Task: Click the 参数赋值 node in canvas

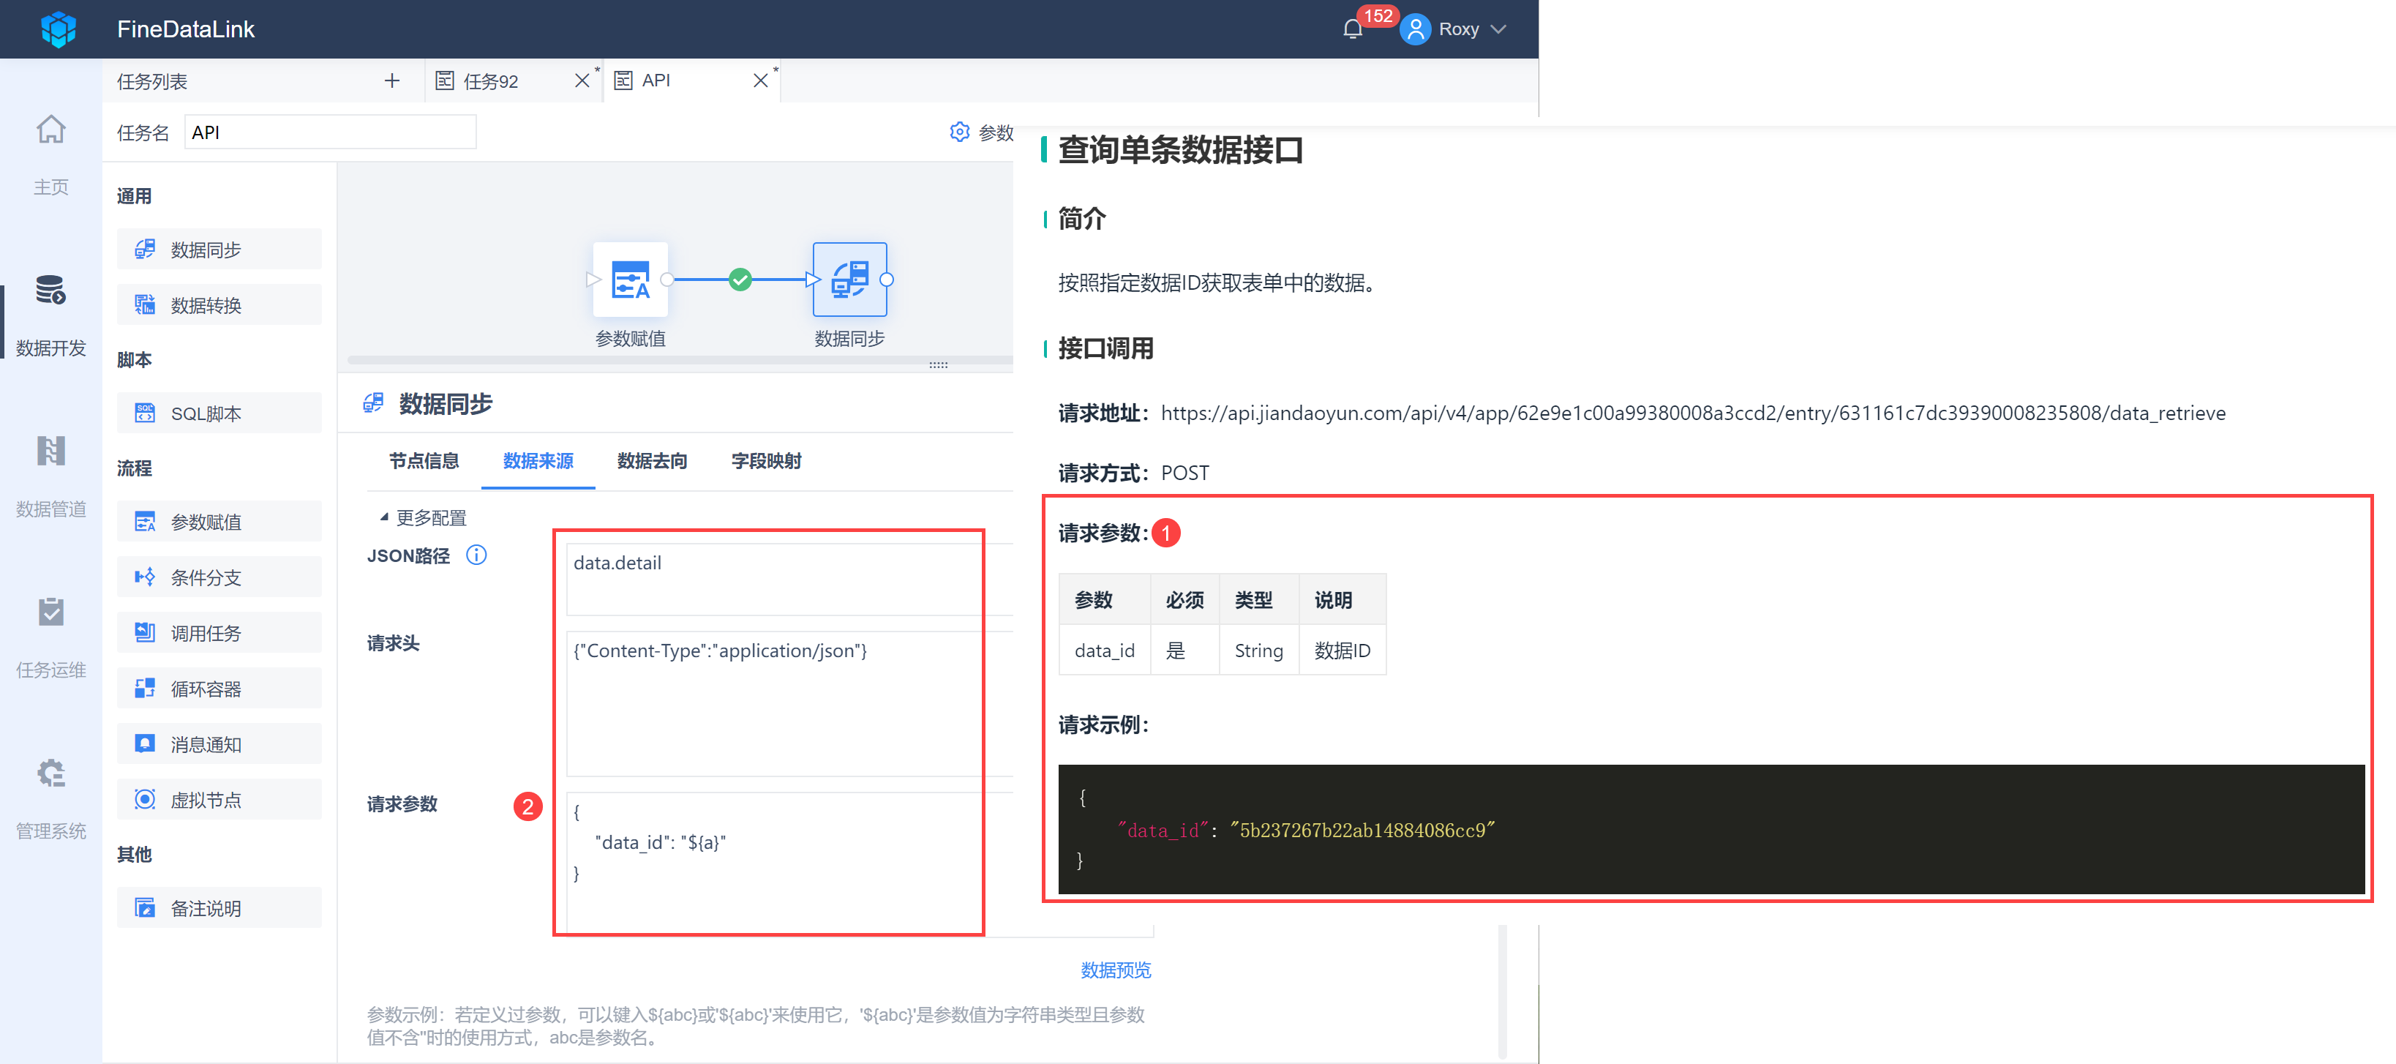Action: 630,280
